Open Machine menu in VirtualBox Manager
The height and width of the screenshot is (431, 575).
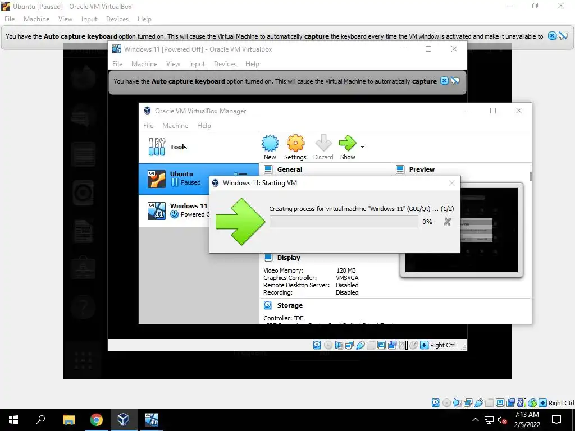175,126
